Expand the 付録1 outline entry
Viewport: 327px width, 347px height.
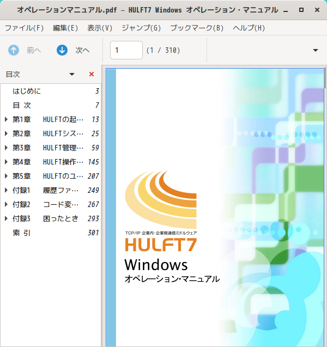click(6, 190)
